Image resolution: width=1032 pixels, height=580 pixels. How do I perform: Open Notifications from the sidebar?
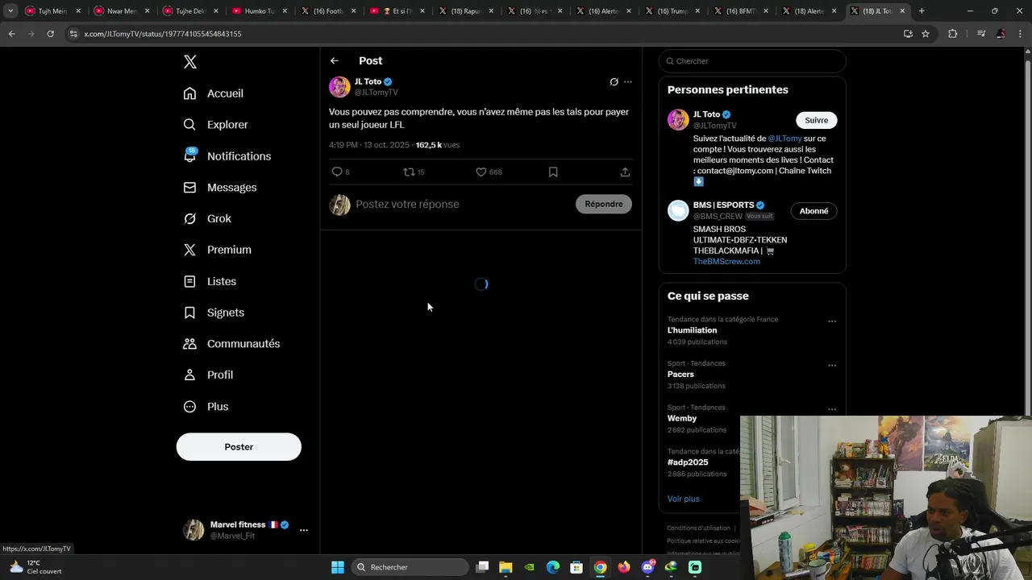click(227, 156)
